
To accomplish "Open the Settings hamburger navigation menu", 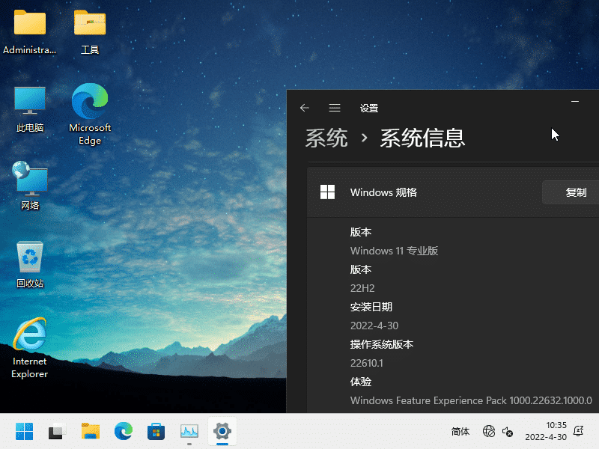I will coord(335,108).
